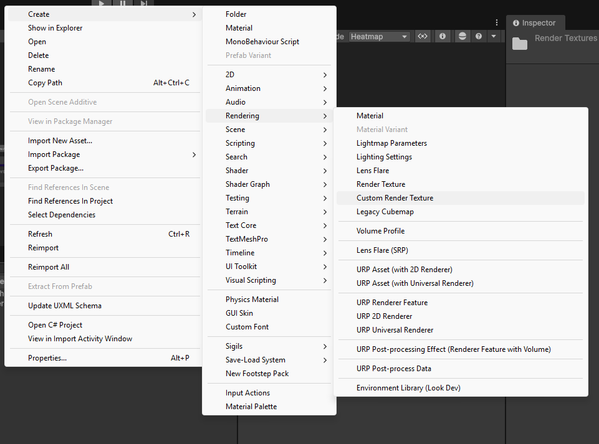The width and height of the screenshot is (599, 444).
Task: Click the angle-bracket X icon beside Heatmap
Action: 423,37
